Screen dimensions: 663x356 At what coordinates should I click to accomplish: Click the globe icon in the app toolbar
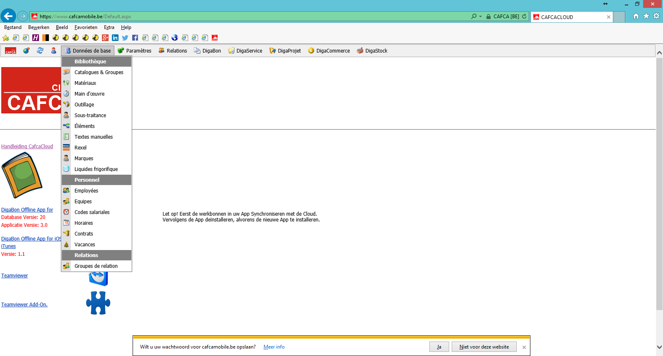[x=26, y=51]
